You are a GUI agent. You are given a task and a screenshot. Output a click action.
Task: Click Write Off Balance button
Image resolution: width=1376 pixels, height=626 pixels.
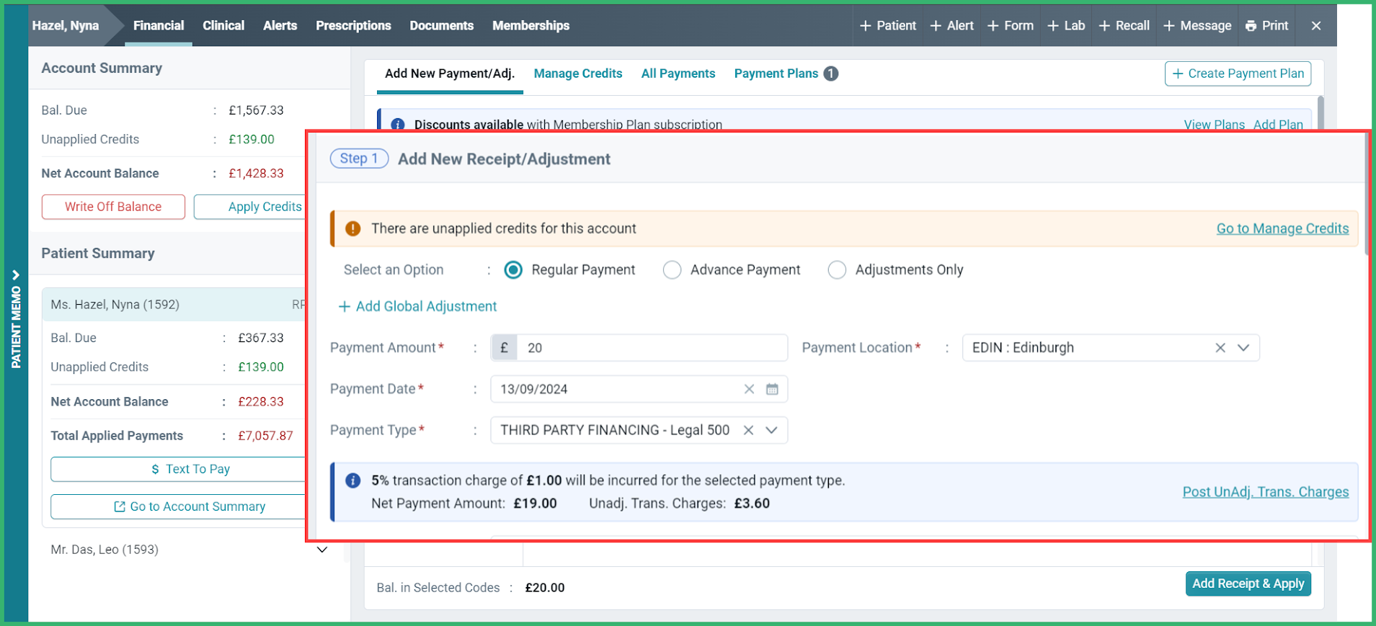point(113,207)
